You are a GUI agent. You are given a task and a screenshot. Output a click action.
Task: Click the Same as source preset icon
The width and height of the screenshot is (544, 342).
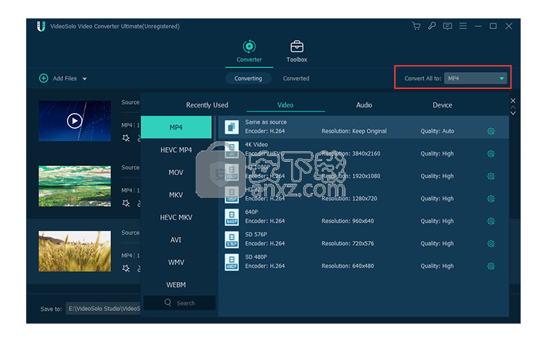tap(232, 127)
